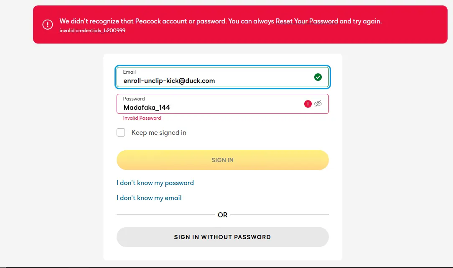The width and height of the screenshot is (453, 268).
Task: Enable the Keep me signed in checkbox
Action: (121, 132)
